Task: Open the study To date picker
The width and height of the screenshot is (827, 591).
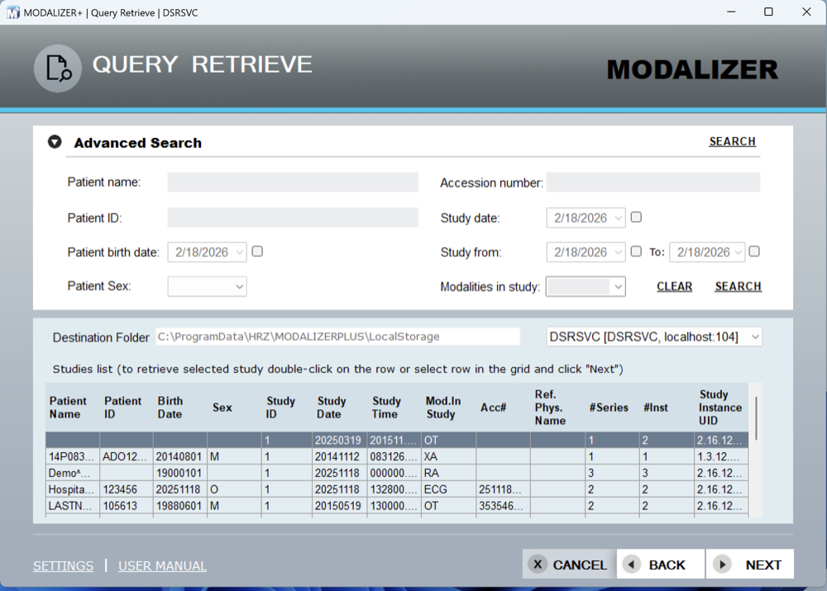Action: [707, 253]
